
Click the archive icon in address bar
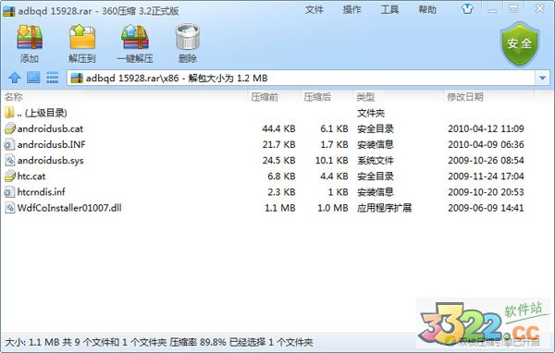[x=77, y=78]
